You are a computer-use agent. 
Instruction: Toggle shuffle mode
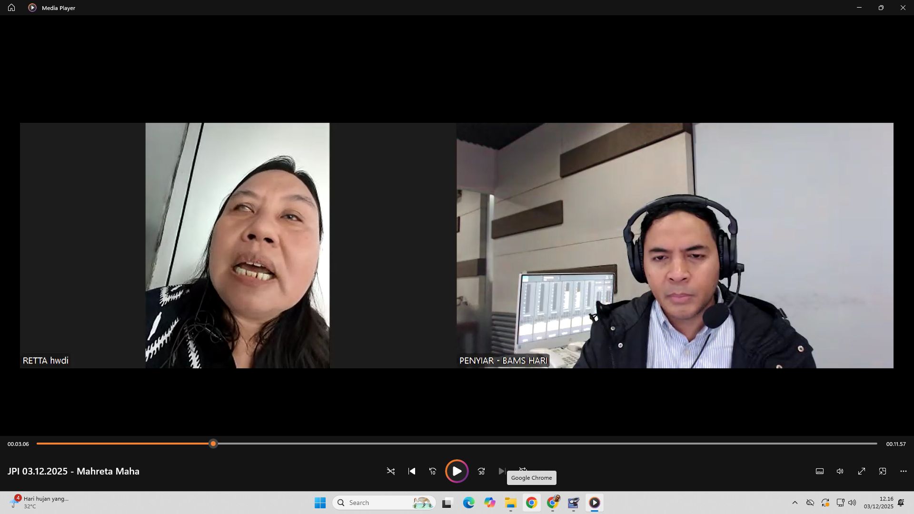(390, 471)
